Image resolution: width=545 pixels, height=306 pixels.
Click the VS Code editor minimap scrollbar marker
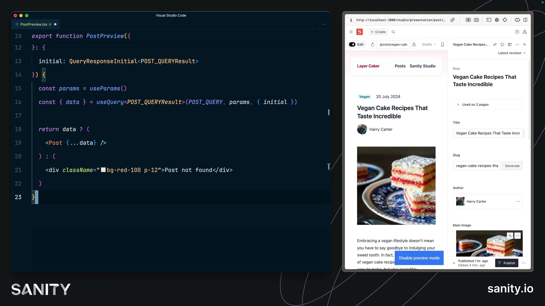[329, 112]
